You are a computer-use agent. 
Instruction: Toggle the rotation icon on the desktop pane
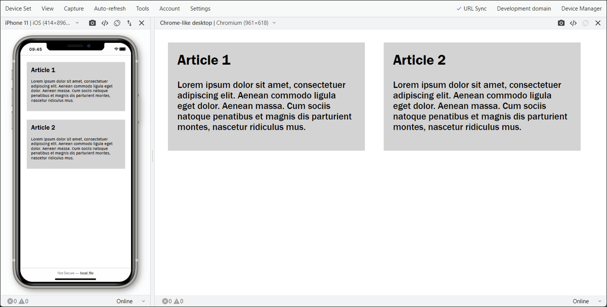[x=585, y=23]
